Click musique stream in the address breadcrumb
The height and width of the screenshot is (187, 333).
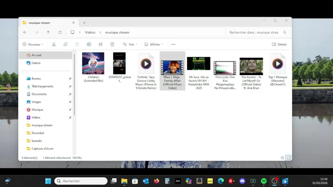tap(117, 32)
